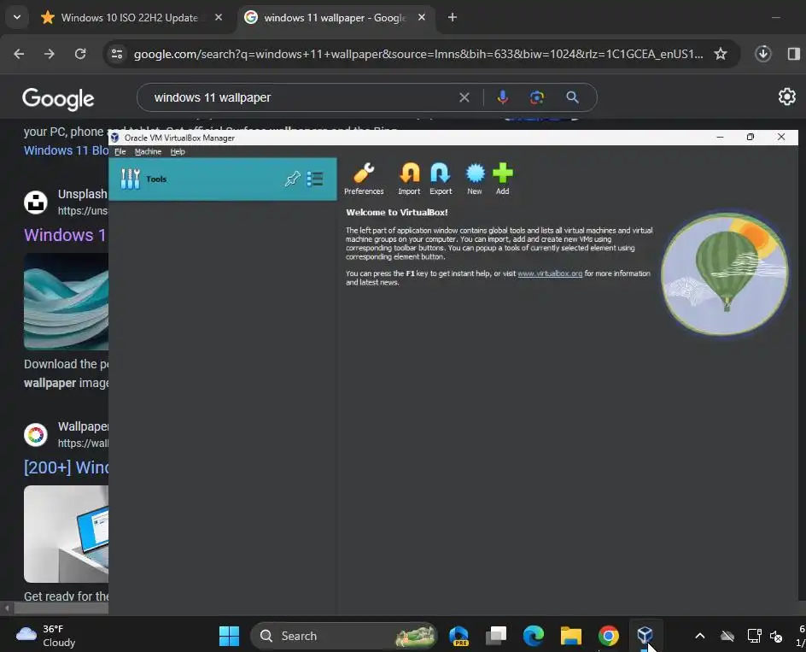This screenshot has height=652, width=806.
Task: Show hidden system tray icons
Action: pyautogui.click(x=699, y=636)
